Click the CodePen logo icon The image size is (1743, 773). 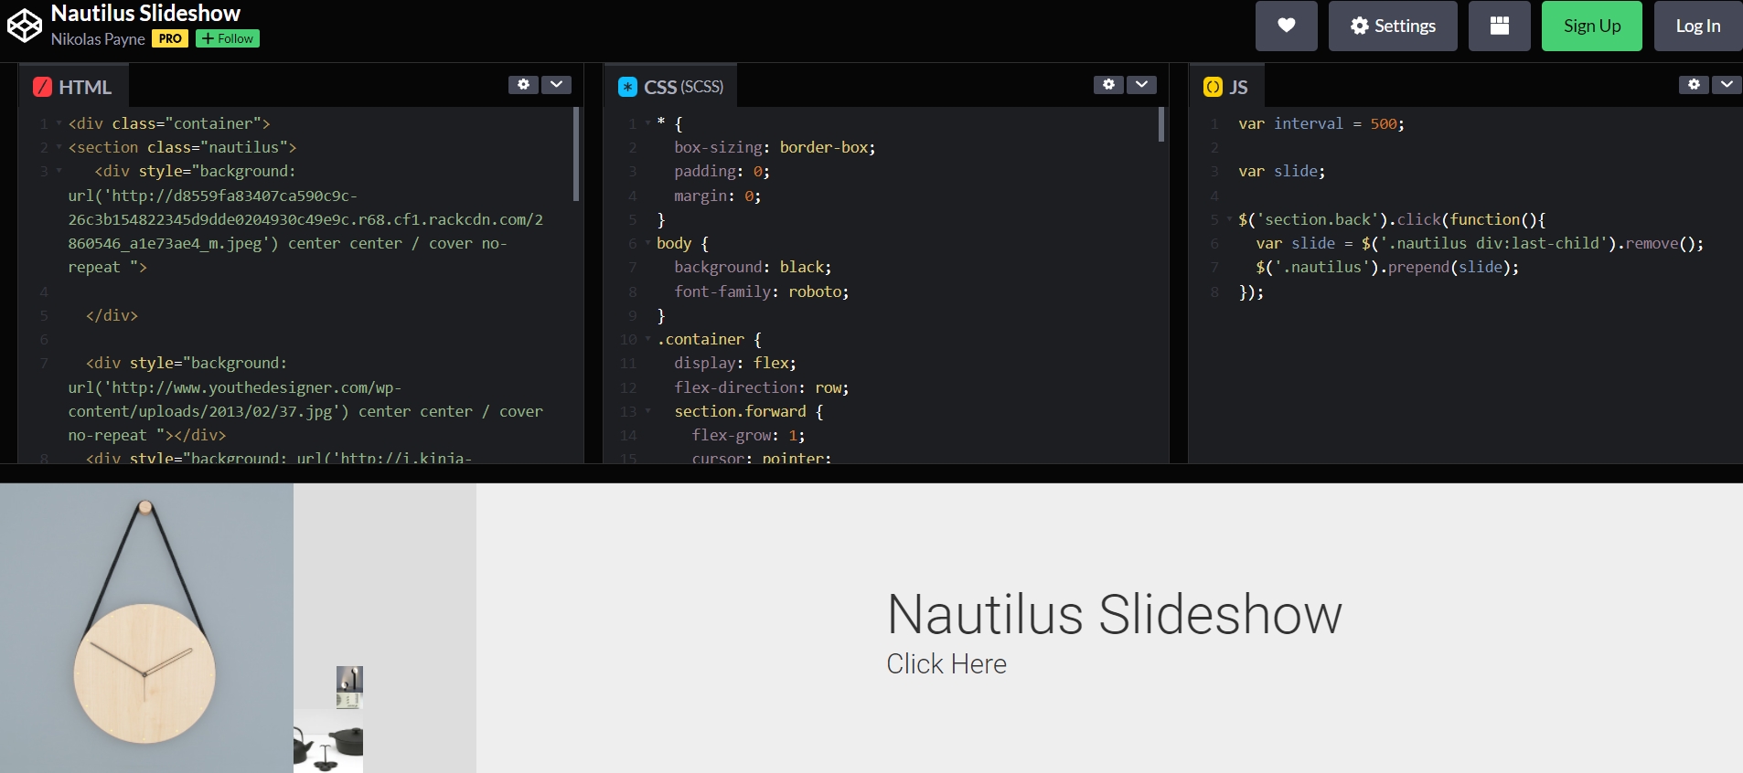click(25, 26)
